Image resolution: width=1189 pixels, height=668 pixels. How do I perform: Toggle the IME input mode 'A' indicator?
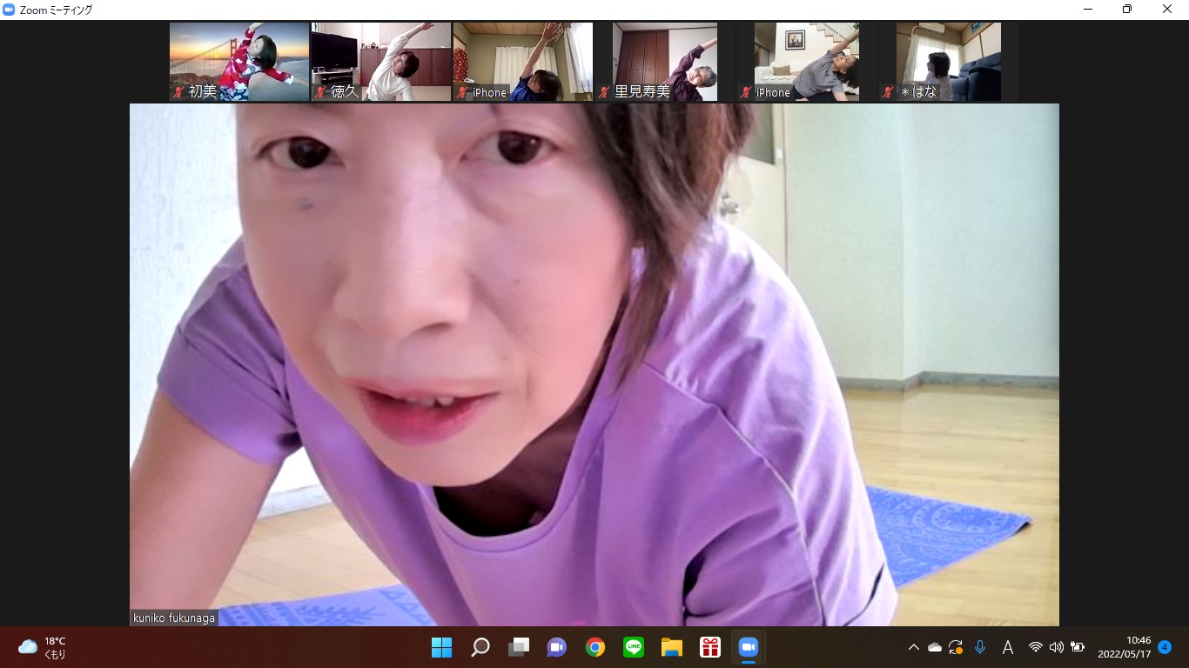pos(1008,647)
